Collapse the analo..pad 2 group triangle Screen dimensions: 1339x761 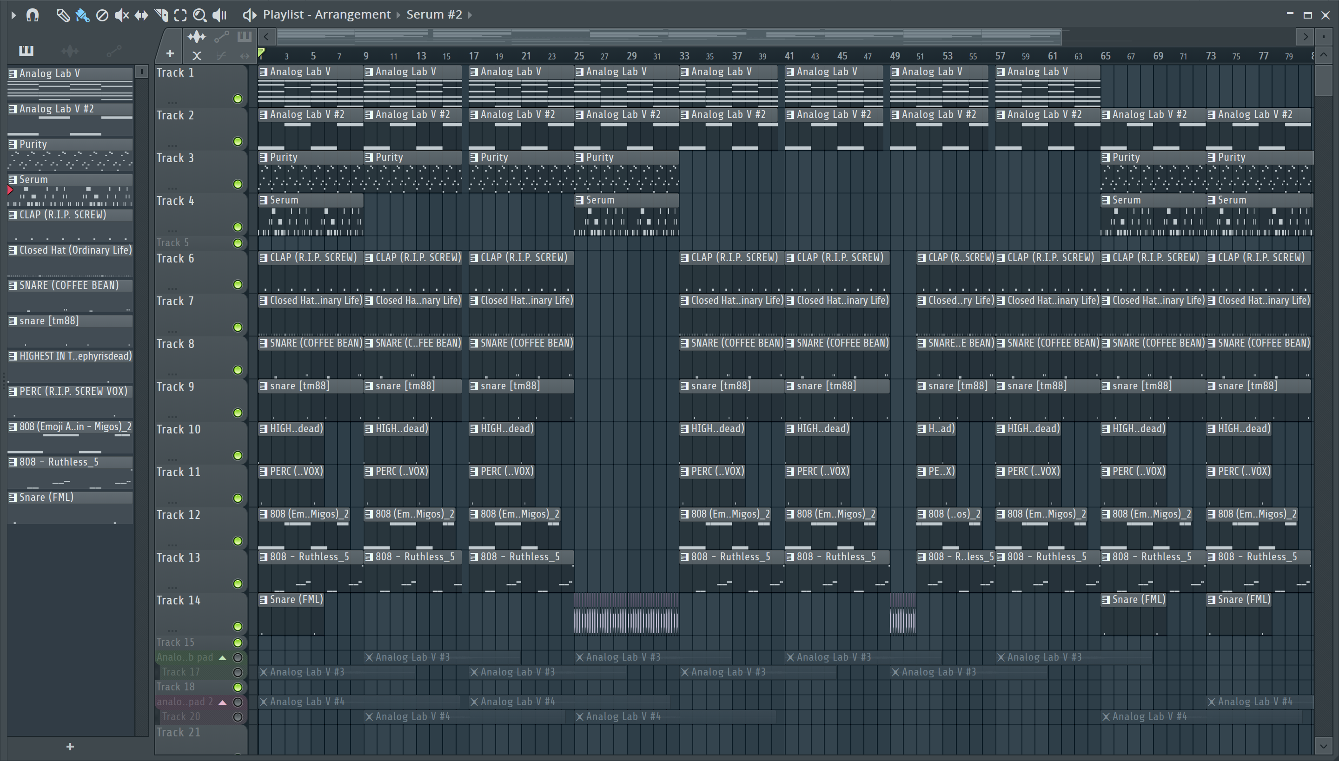[222, 702]
